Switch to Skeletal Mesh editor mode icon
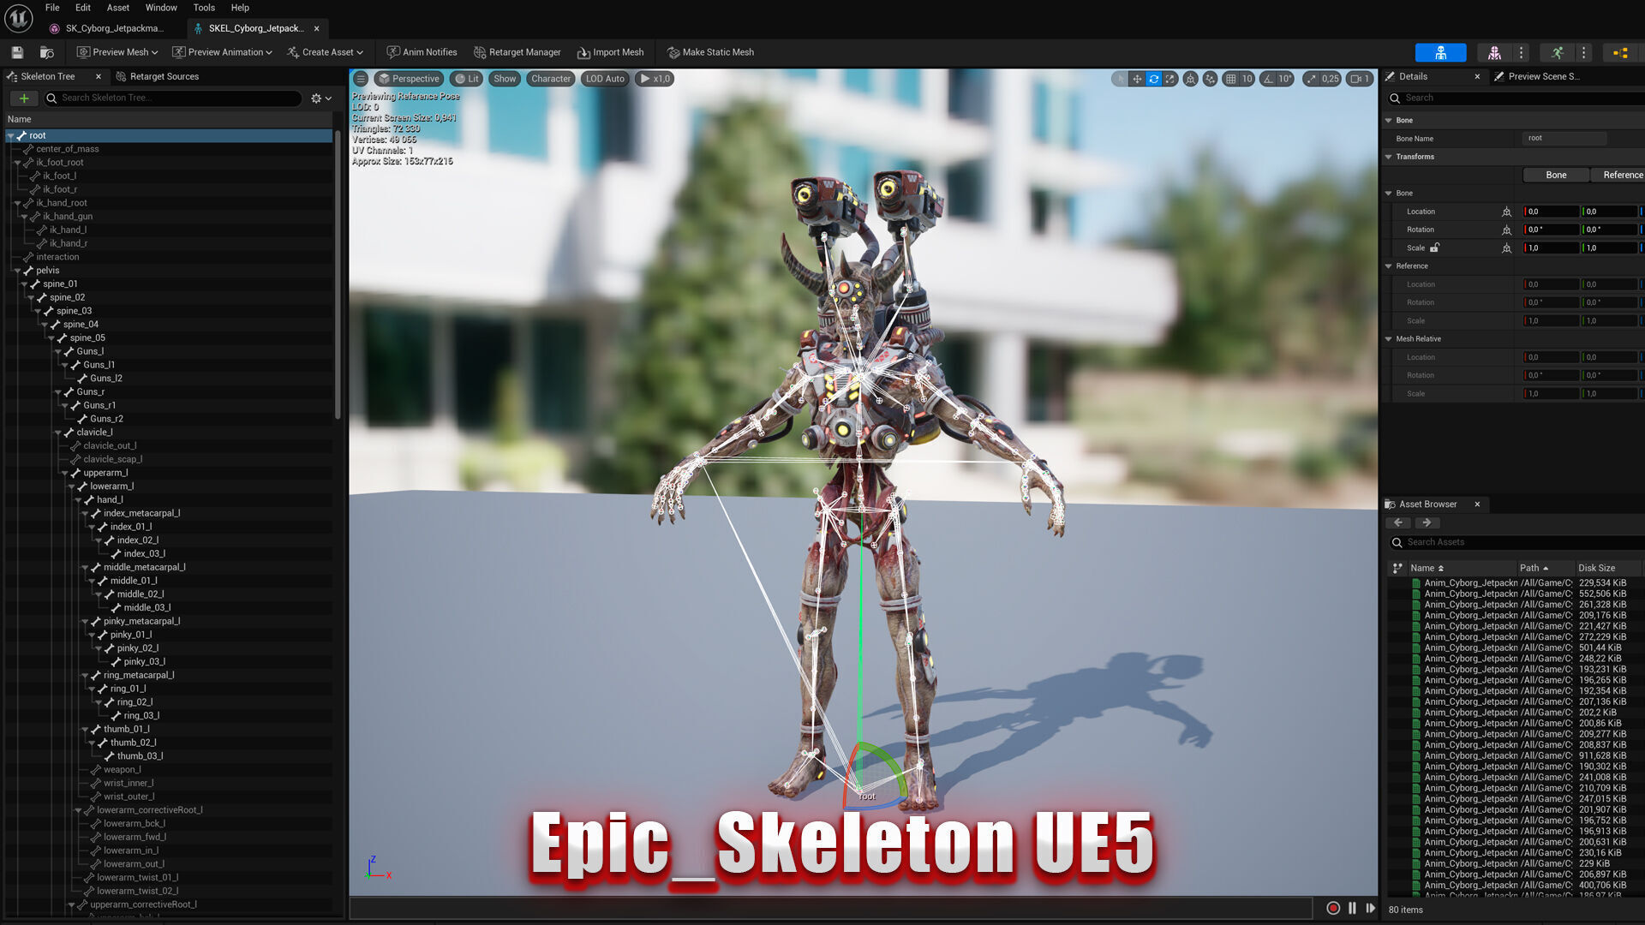Screen dimensions: 1645x925 point(1494,52)
